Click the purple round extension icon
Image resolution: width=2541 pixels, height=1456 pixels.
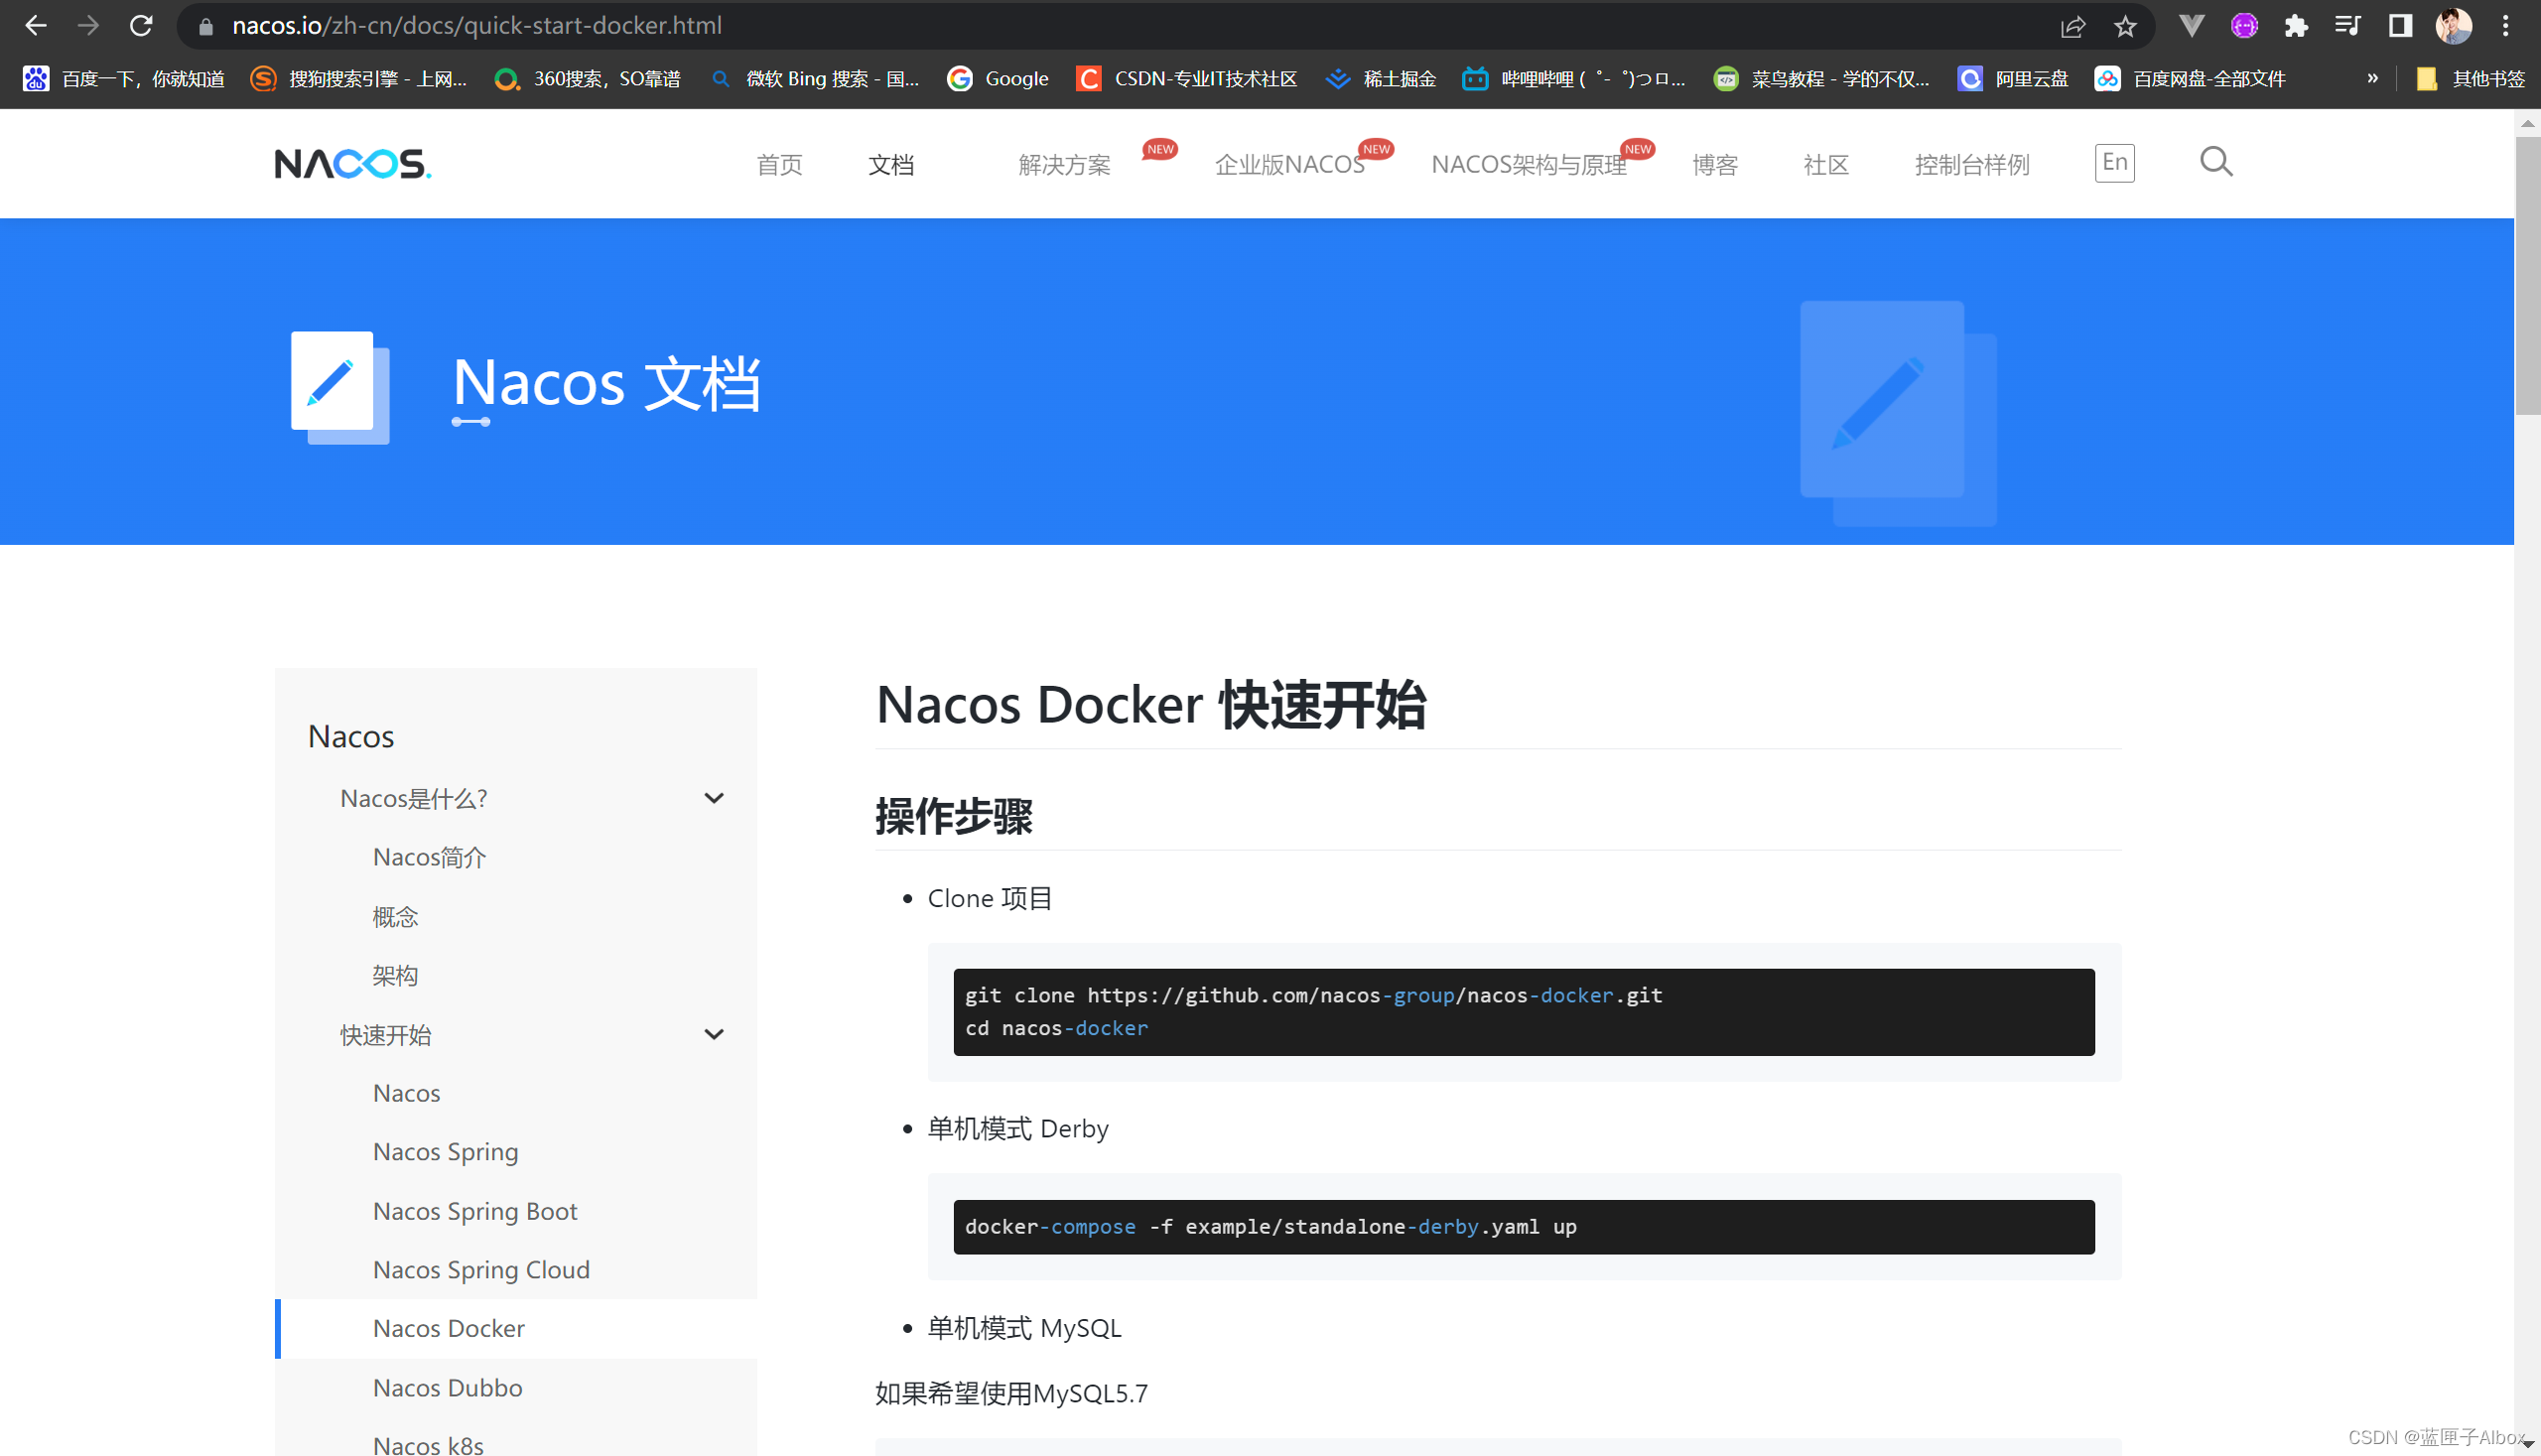[2244, 26]
